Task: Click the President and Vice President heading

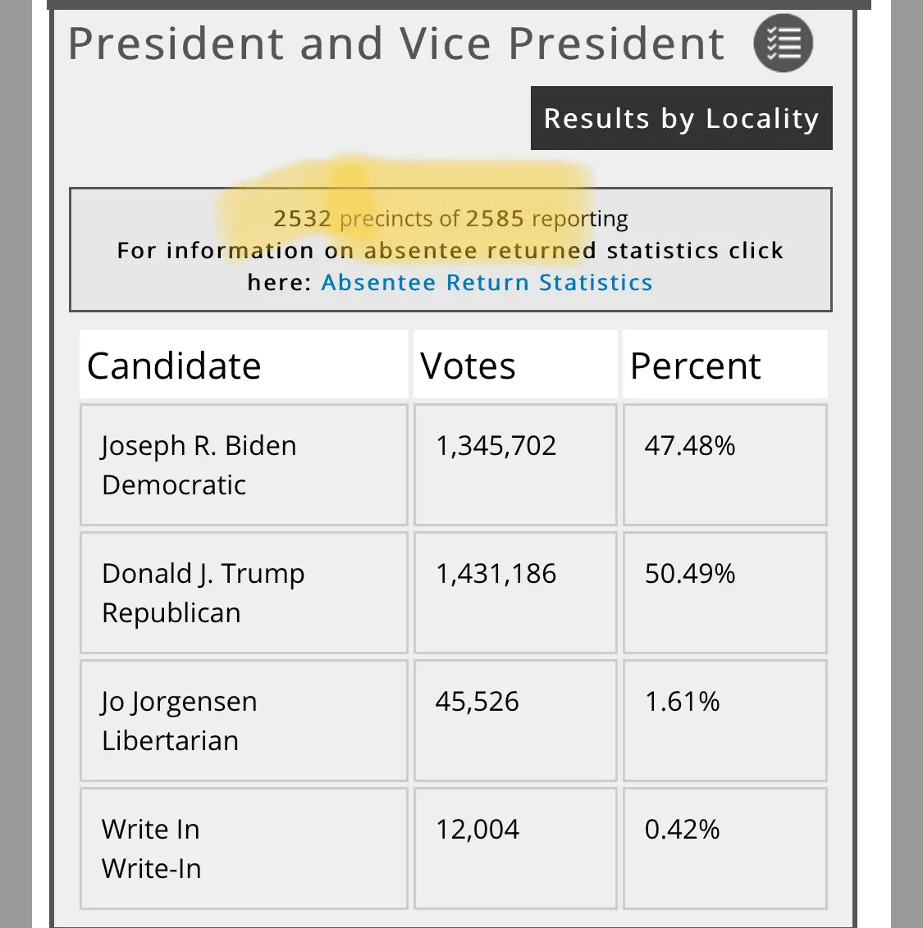Action: tap(396, 44)
